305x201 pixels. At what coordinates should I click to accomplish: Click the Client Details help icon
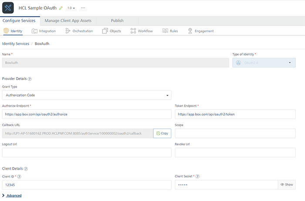(26, 168)
